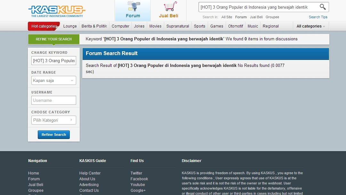This screenshot has height=195, width=346.
Task: Click the KASKUS logo
Action: click(57, 11)
